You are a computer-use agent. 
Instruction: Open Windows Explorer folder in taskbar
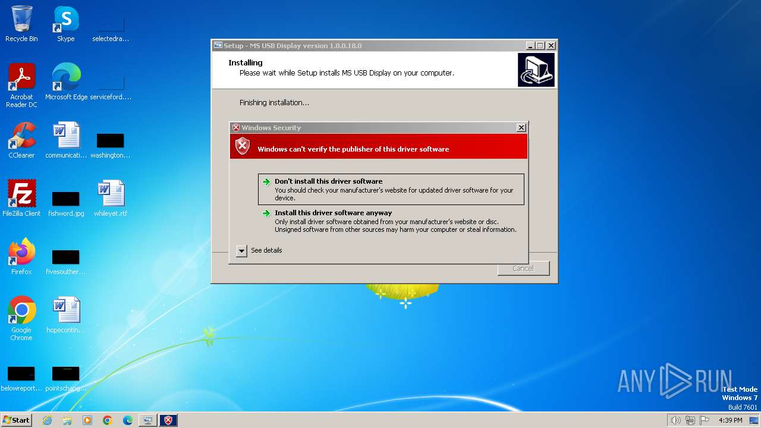(x=67, y=420)
